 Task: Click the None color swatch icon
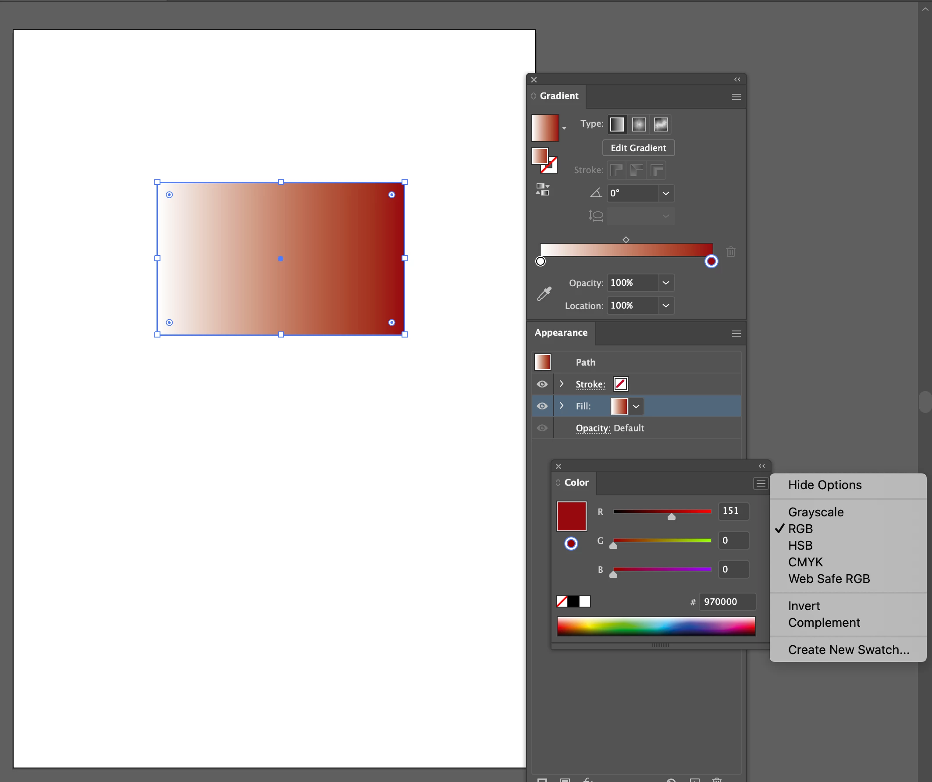point(562,601)
